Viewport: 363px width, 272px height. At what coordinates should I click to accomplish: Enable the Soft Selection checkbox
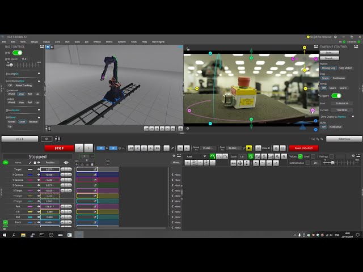[x=307, y=163]
